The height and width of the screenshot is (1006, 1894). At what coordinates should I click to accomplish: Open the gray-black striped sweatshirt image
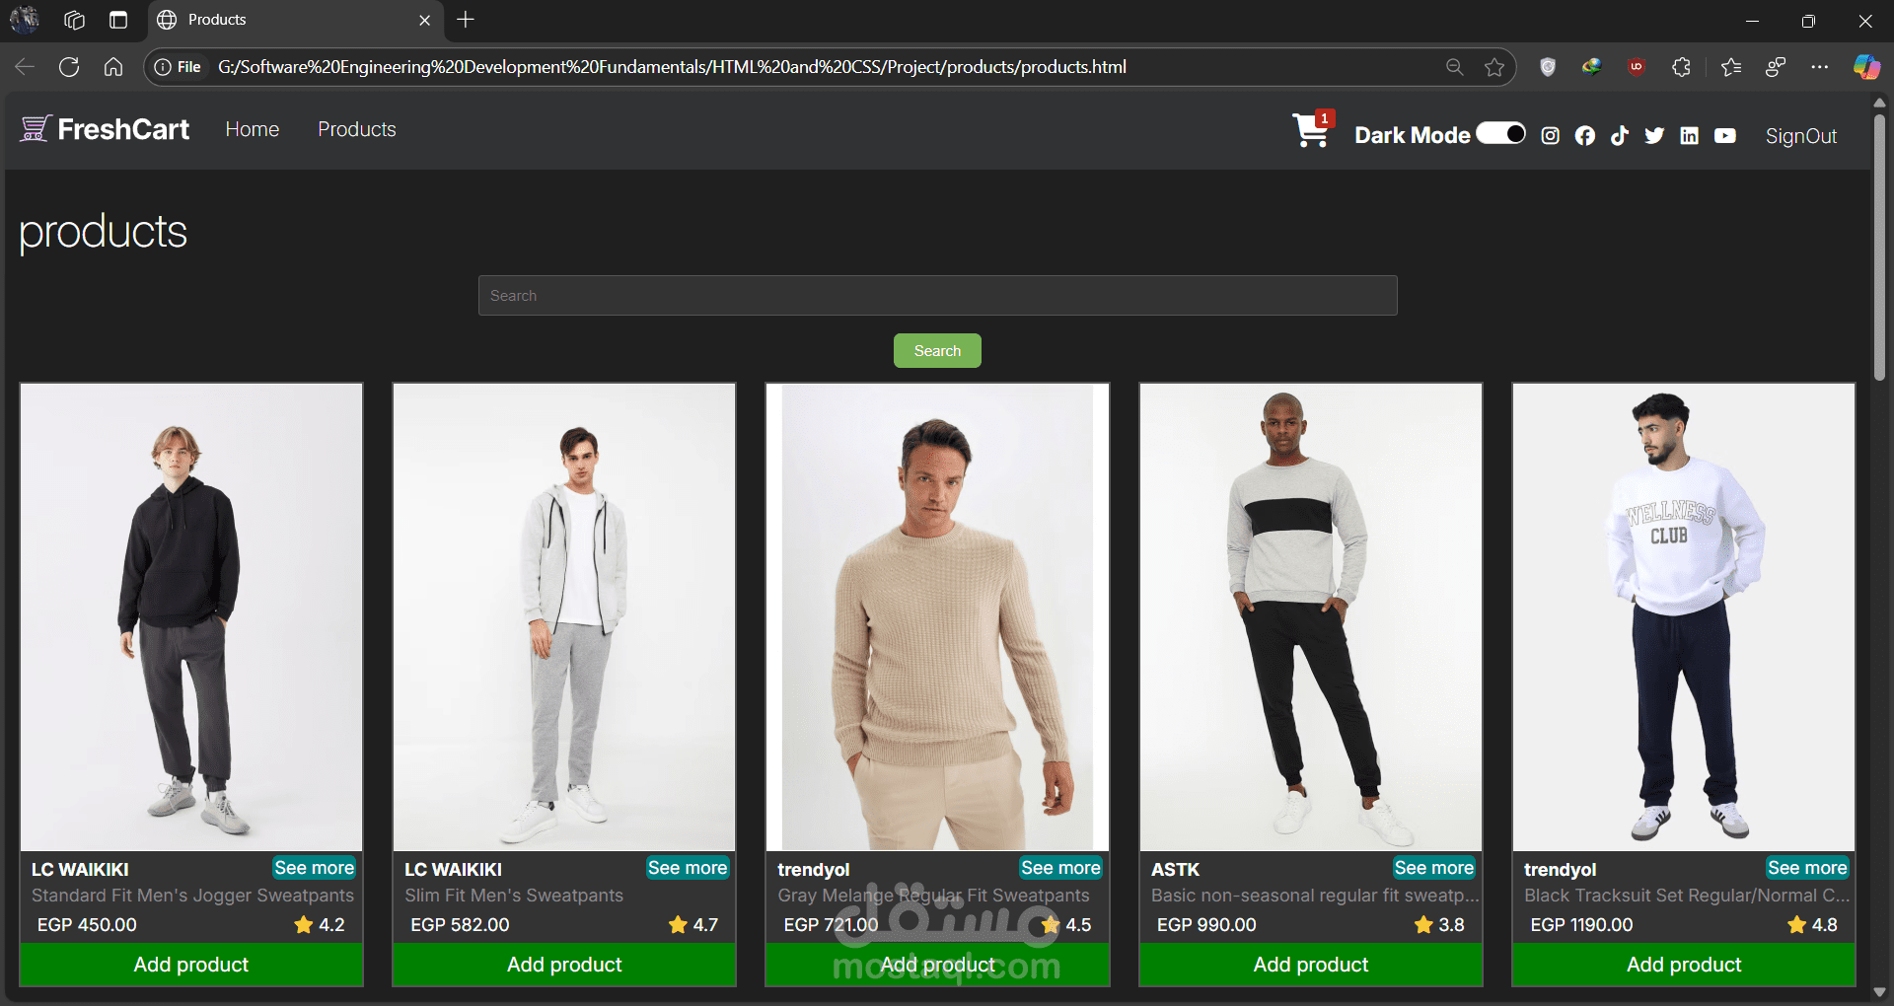point(1311,617)
